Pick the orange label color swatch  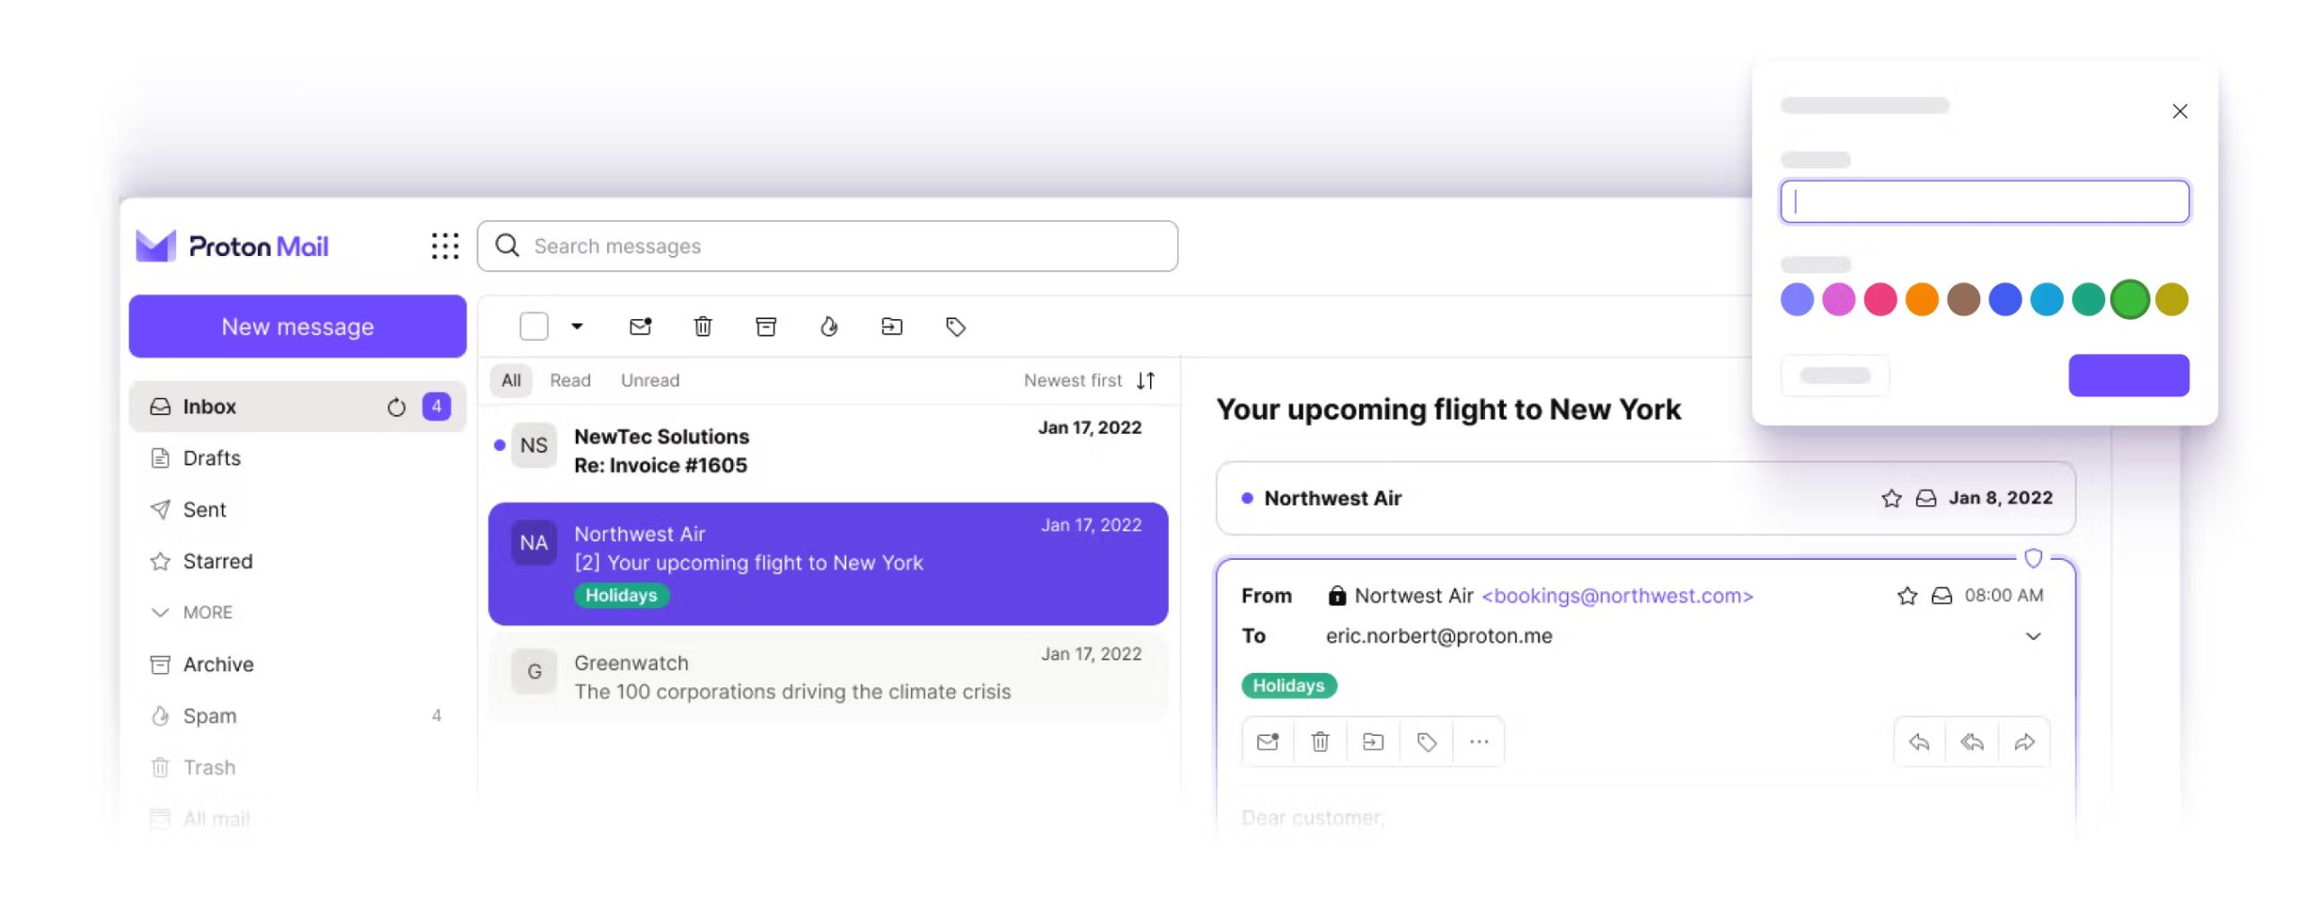(1921, 299)
